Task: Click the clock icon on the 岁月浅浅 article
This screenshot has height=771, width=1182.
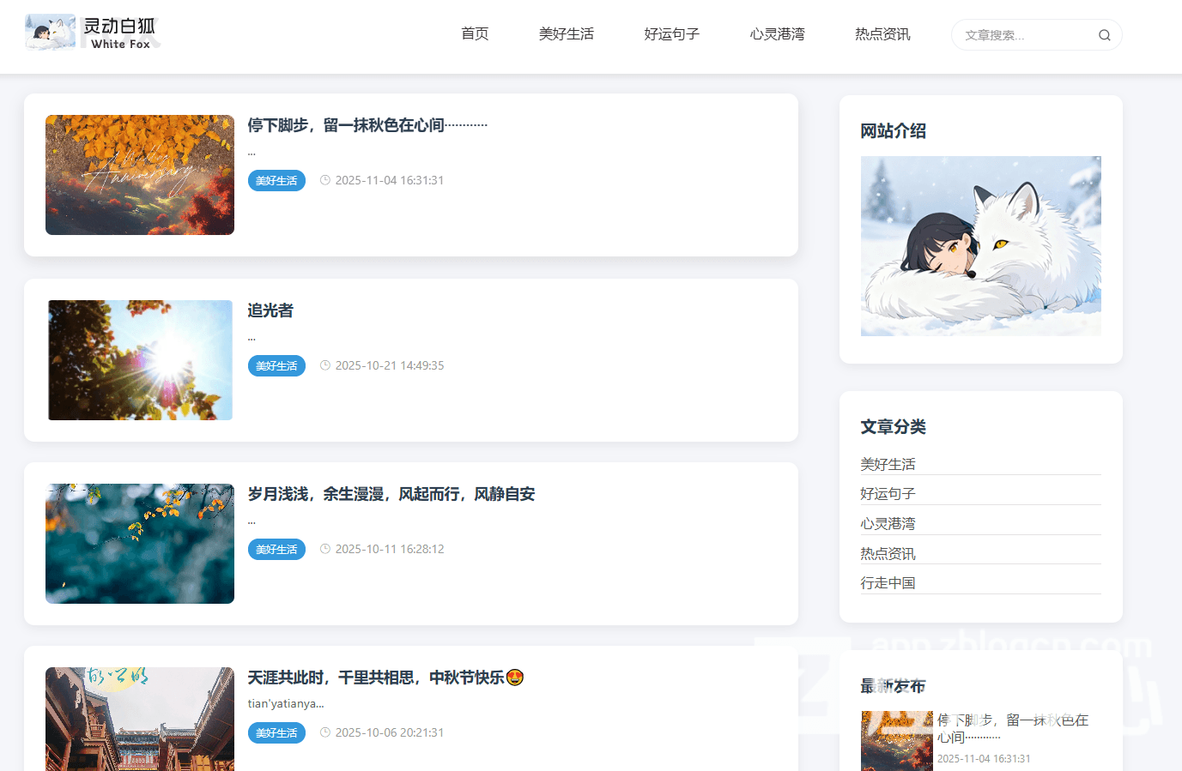Action: pos(324,549)
